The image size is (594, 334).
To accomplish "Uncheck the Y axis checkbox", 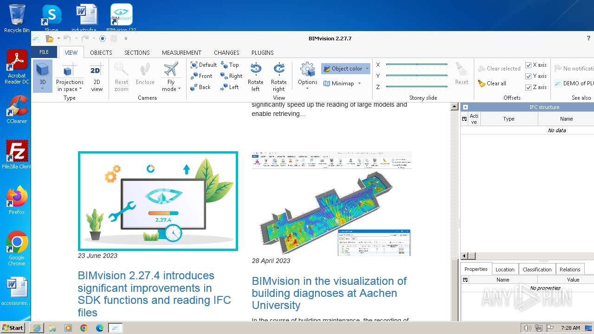I will (528, 76).
